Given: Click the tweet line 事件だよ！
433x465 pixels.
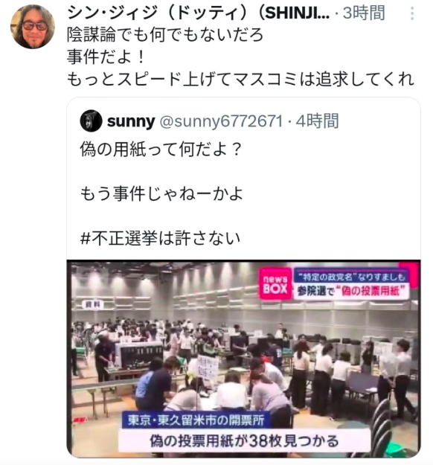Looking at the screenshot, I should [x=106, y=57].
